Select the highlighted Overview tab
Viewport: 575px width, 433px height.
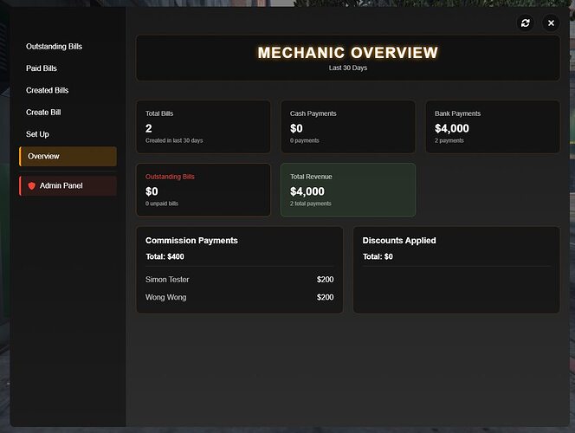[x=68, y=156]
